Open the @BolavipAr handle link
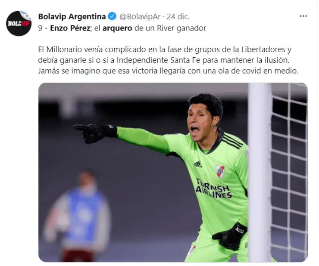319x266 pixels. pos(140,17)
